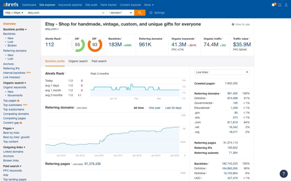Viewport: 291px width, 181px height.
Task: Go to Dashboard in top navigation
Action: (29, 5)
